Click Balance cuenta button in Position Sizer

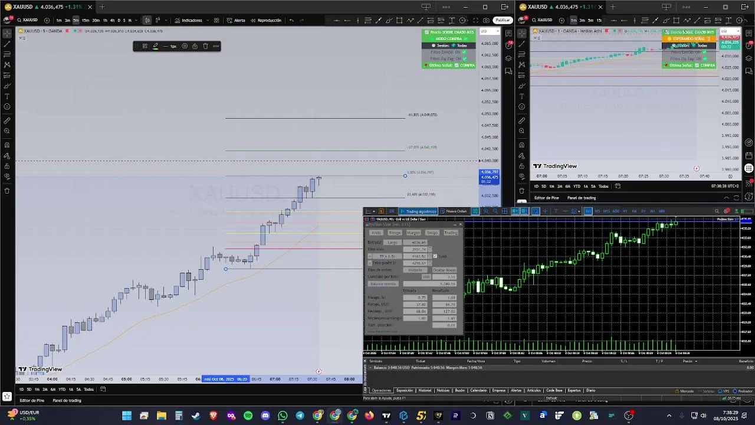pyautogui.click(x=383, y=284)
